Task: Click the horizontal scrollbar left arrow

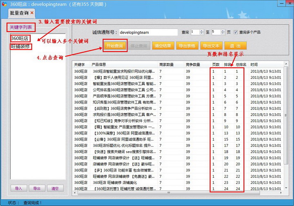Action: point(75,193)
